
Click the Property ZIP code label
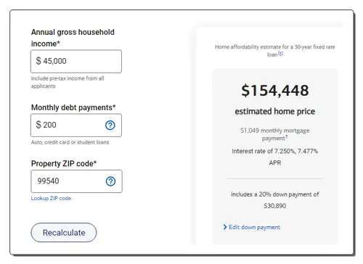point(64,164)
